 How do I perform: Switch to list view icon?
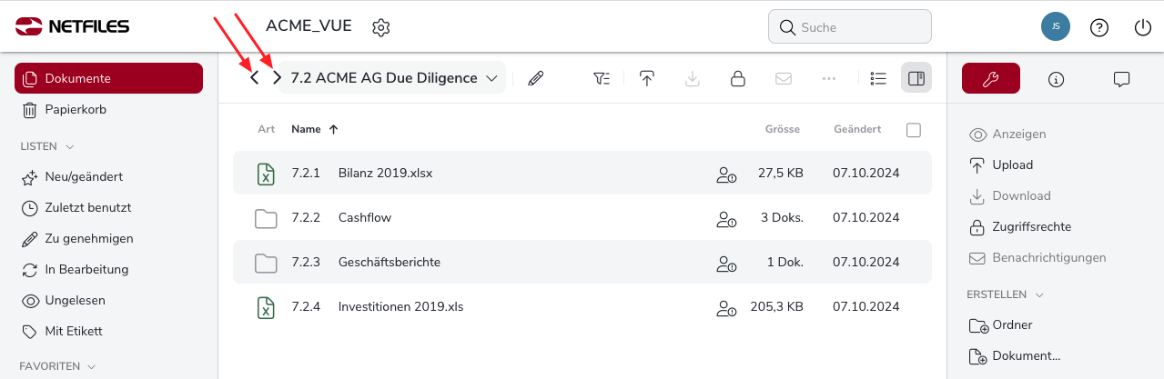(x=878, y=79)
